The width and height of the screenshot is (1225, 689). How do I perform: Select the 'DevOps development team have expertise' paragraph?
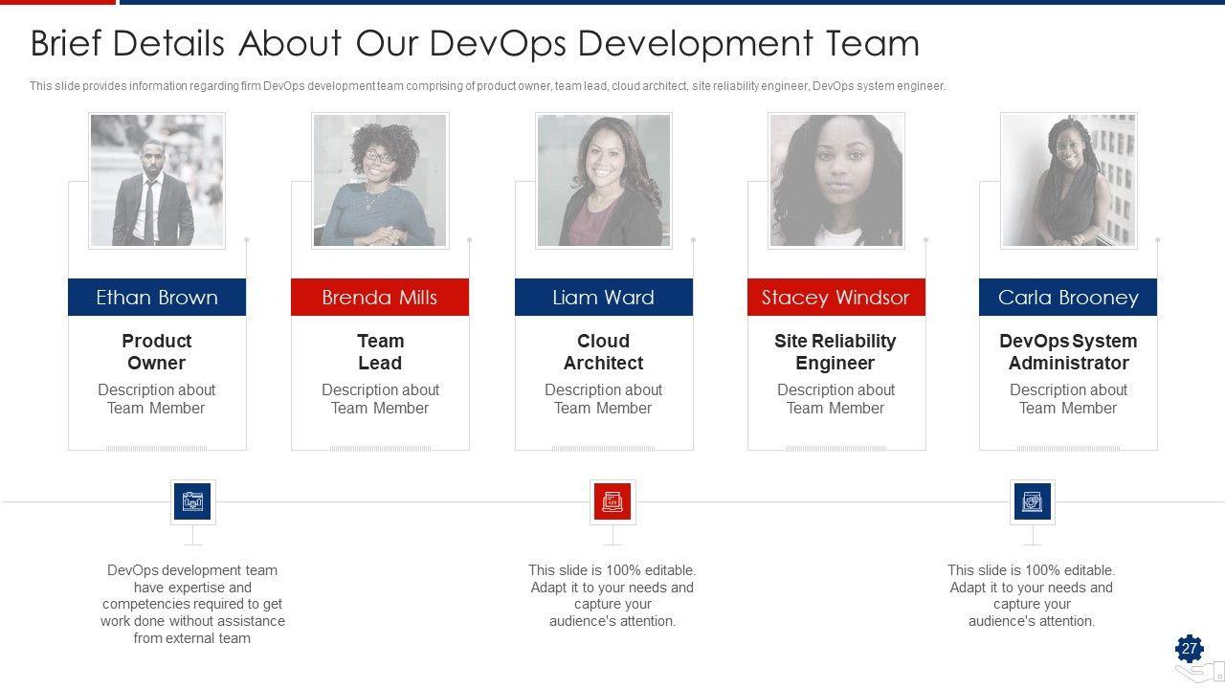click(192, 604)
